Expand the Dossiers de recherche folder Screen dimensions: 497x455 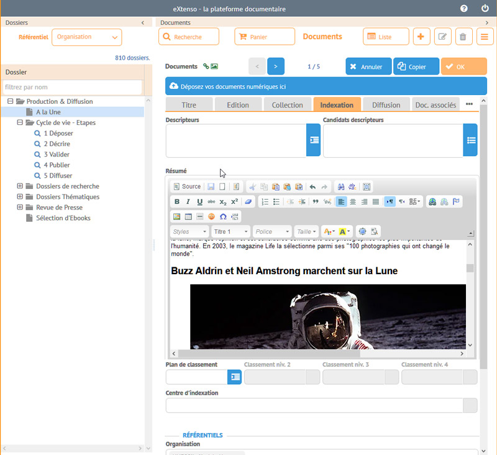[20, 186]
